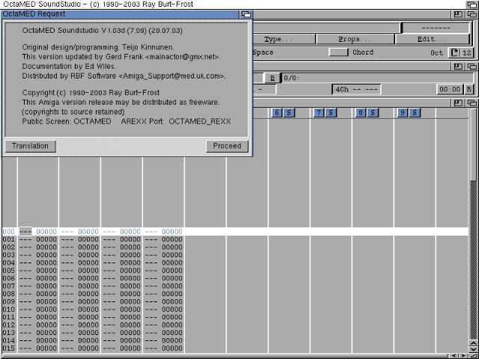Click the 'Public Screen: OCTAMED' text

click(x=67, y=121)
